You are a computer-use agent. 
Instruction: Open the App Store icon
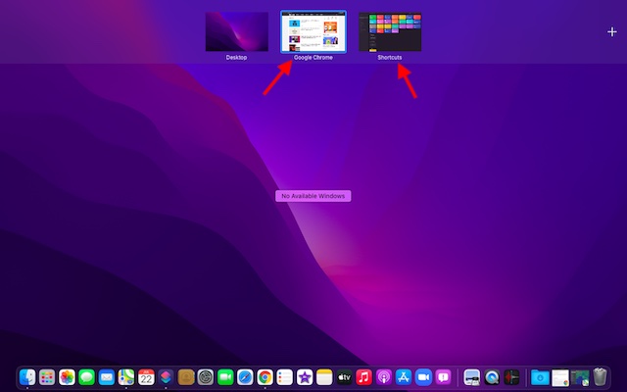click(x=403, y=376)
